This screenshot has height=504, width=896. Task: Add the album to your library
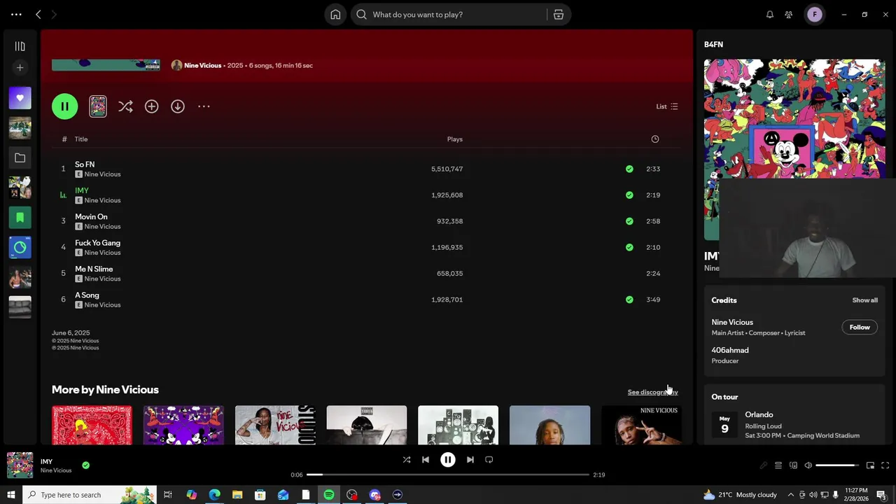pos(151,106)
